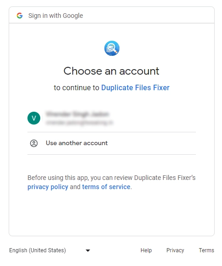Click the Before using this app notice text
The width and height of the screenshot is (222, 266).
[111, 182]
